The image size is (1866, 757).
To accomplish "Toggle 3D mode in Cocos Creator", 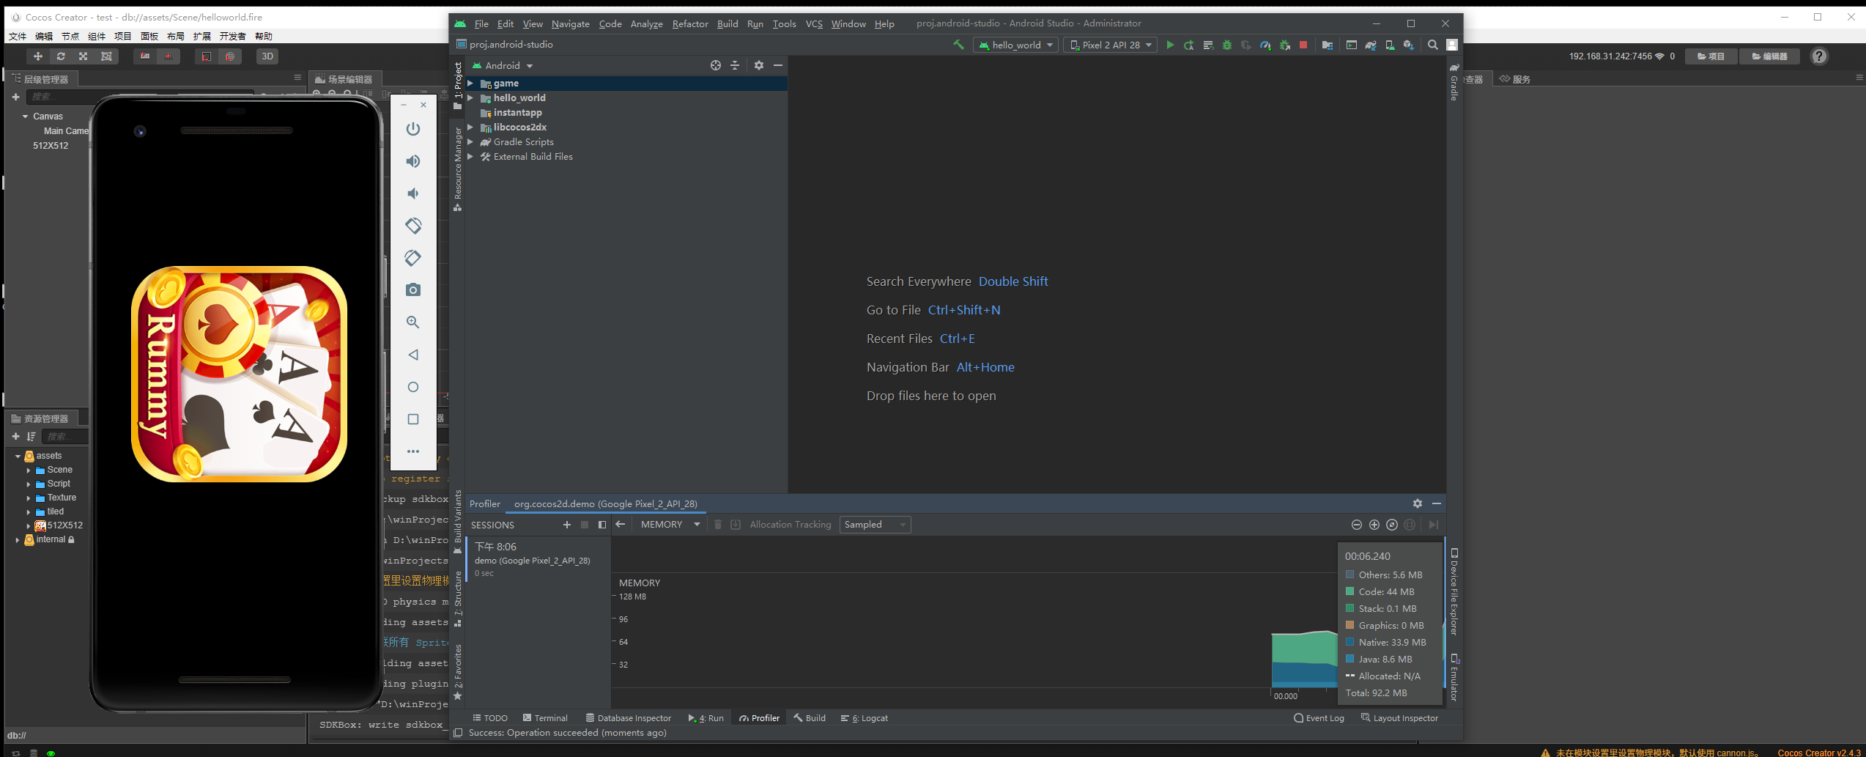I will point(267,56).
